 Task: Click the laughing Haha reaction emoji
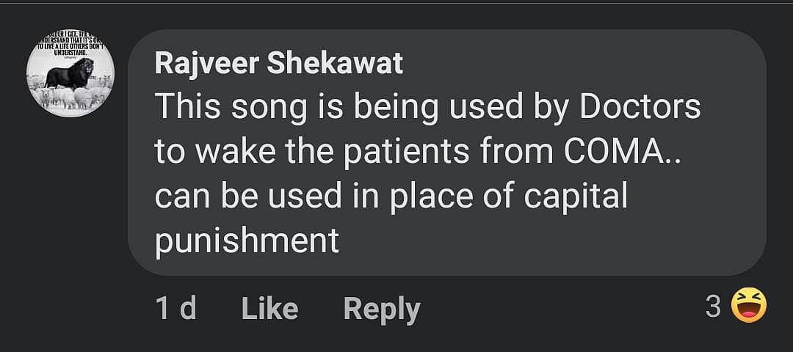point(748,305)
